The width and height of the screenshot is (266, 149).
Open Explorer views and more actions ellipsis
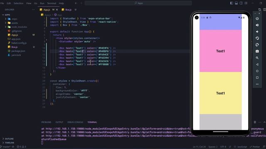(33, 10)
